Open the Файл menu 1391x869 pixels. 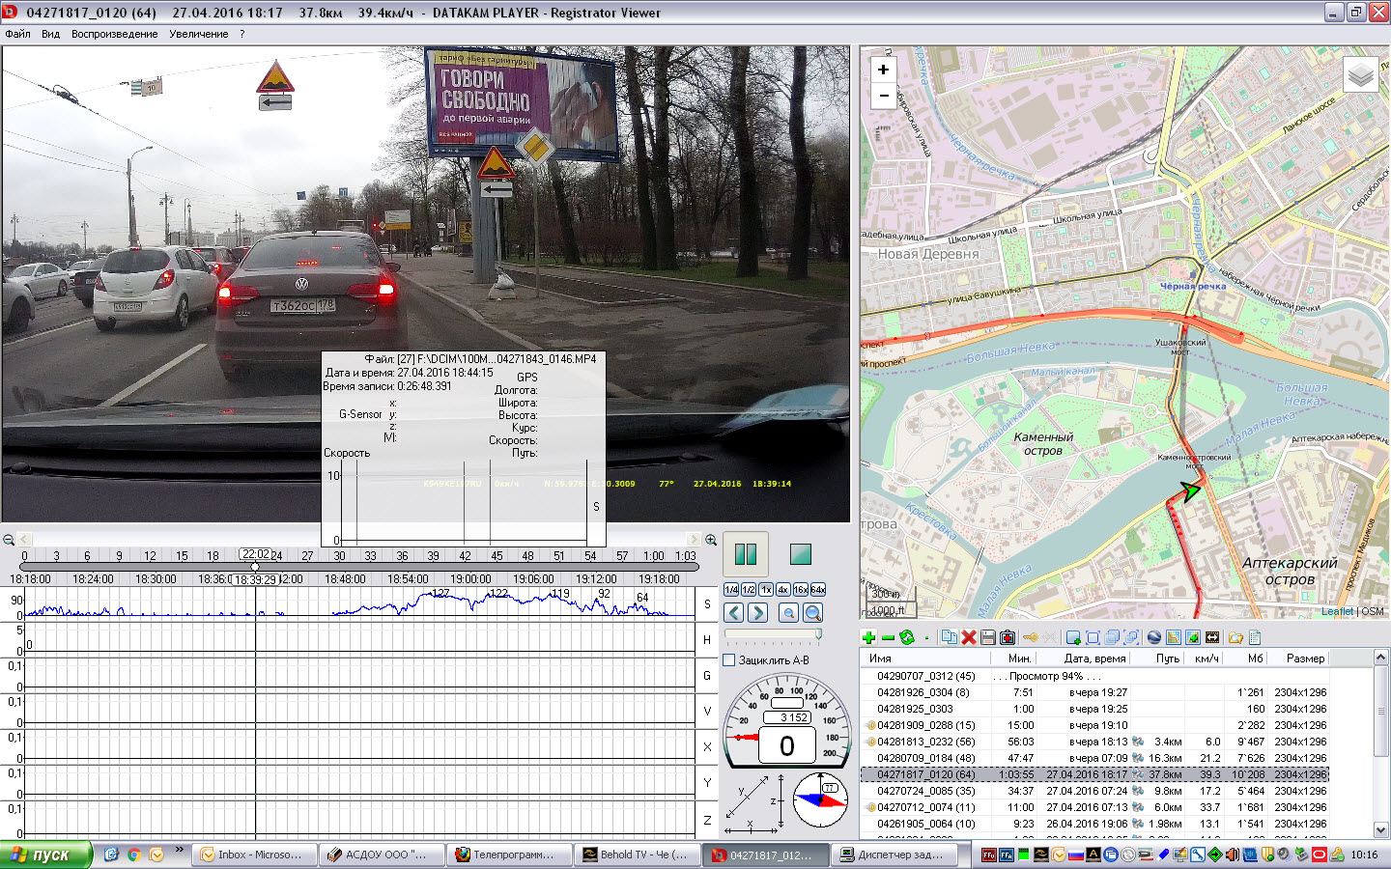pyautogui.click(x=18, y=34)
